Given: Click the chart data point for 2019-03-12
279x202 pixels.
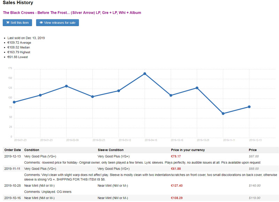Looking at the screenshot, I should tap(119, 91).
